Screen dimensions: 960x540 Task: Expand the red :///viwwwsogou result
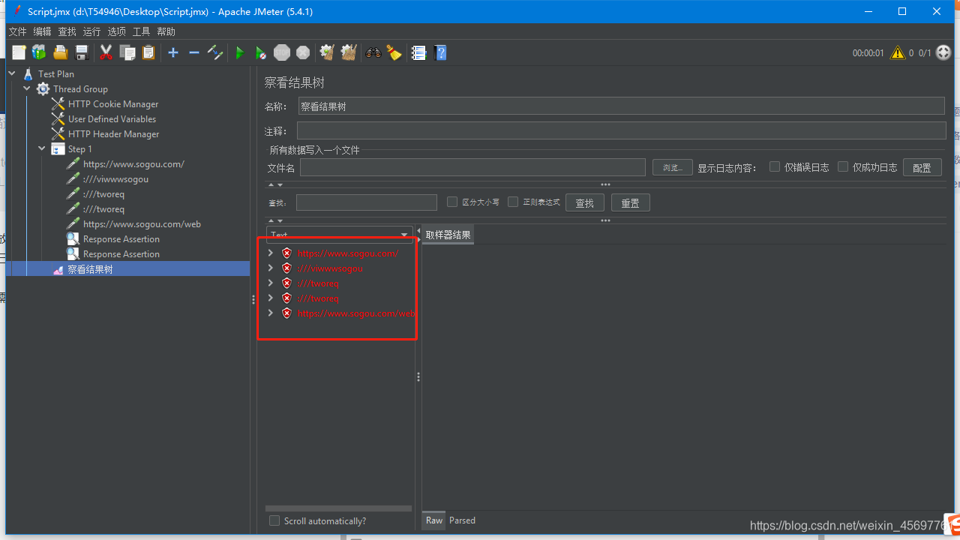[271, 268]
